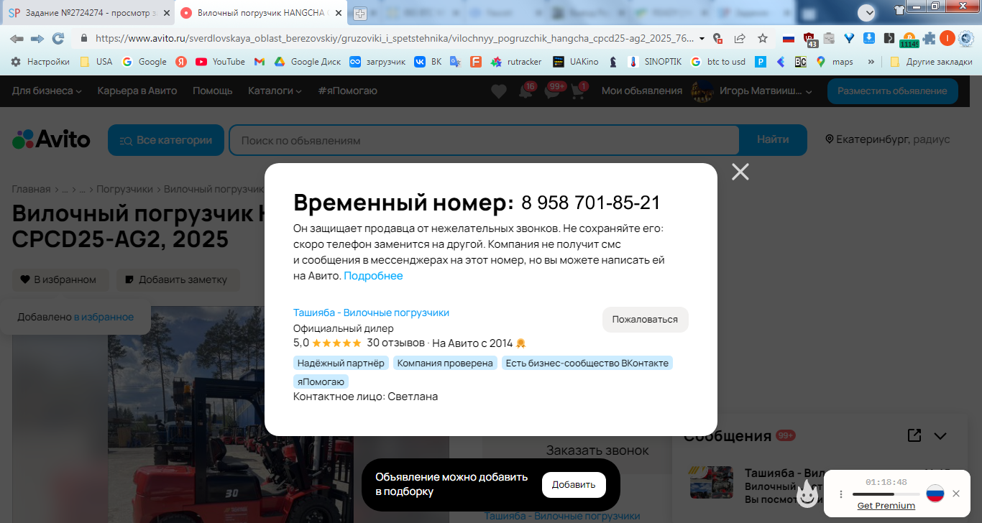Open seller 'Ташияба - Вилочные погрузчики' profile in popup
Screen dimensions: 982x523
pos(371,313)
